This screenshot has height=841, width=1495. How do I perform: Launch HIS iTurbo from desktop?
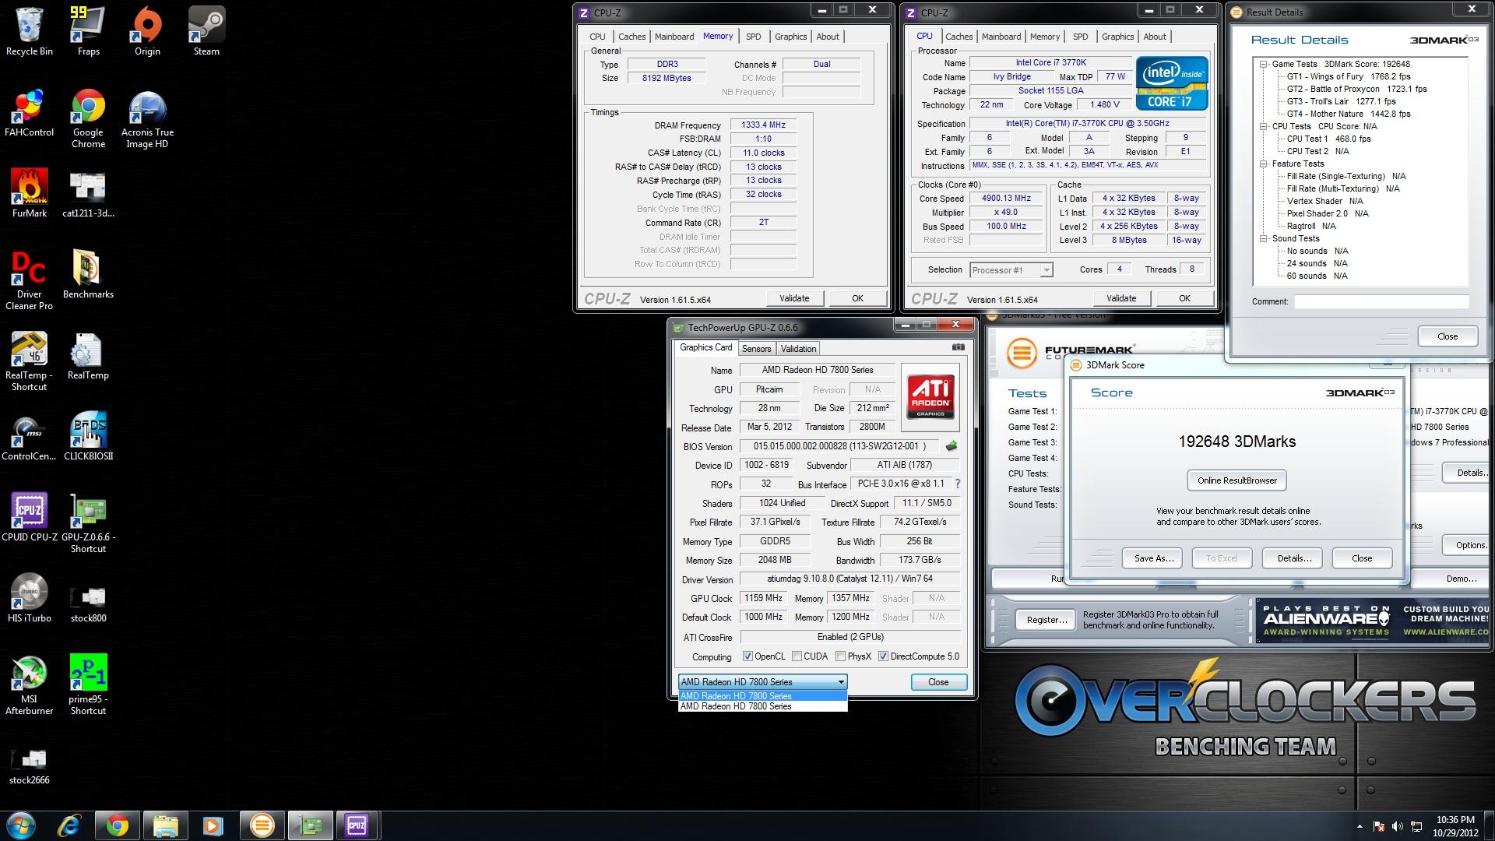[x=30, y=598]
